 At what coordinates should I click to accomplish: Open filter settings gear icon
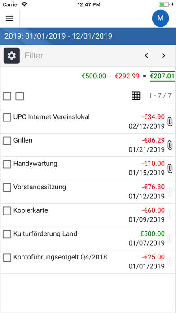pyautogui.click(x=12, y=56)
